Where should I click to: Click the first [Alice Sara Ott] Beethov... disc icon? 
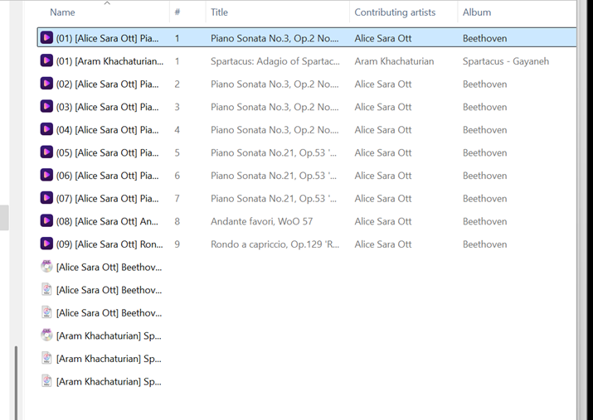pos(46,267)
